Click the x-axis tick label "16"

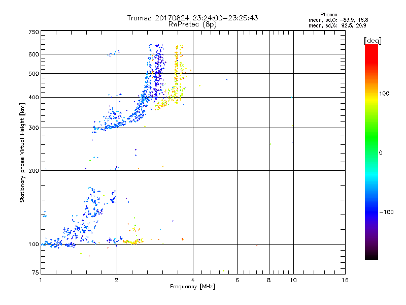coord(345,280)
